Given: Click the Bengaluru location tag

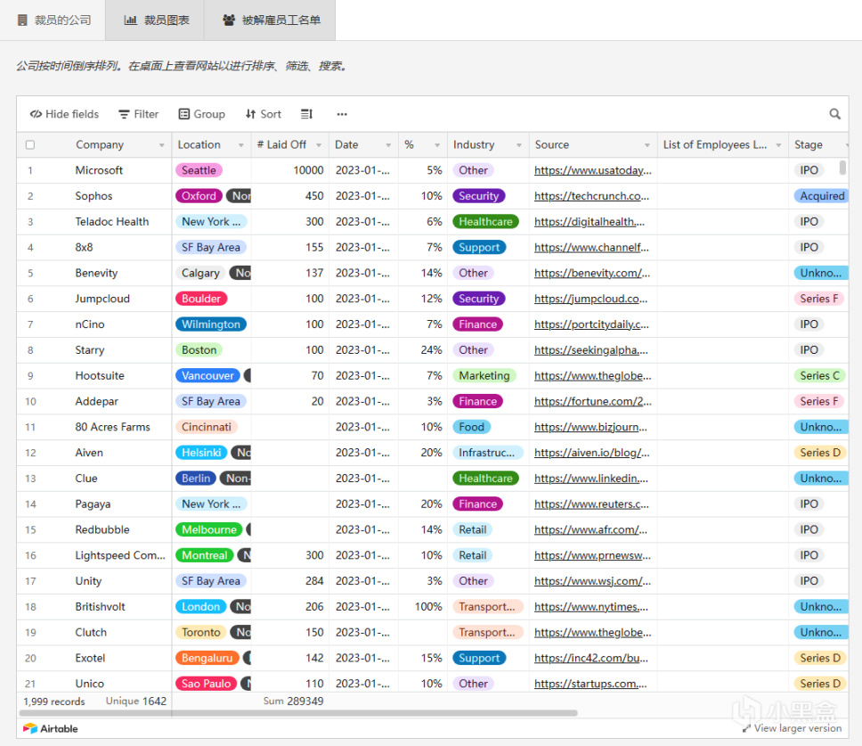Looking at the screenshot, I should point(207,658).
